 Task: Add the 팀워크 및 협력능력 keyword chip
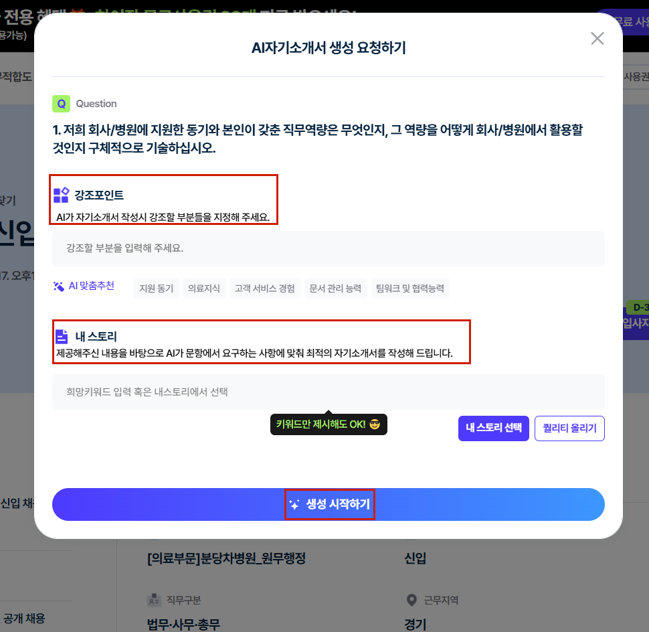(x=410, y=289)
